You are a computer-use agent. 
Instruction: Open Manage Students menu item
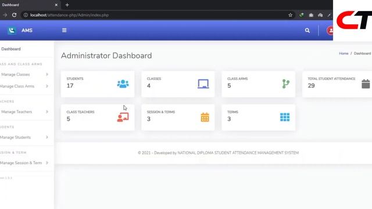(16, 137)
